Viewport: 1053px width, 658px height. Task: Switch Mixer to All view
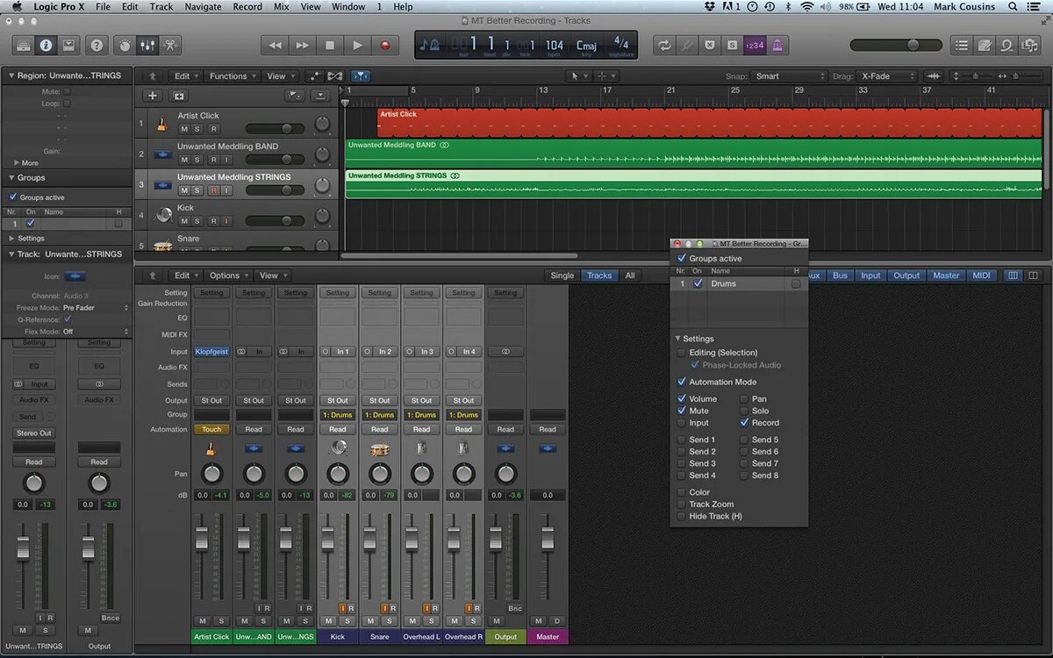[x=629, y=275]
